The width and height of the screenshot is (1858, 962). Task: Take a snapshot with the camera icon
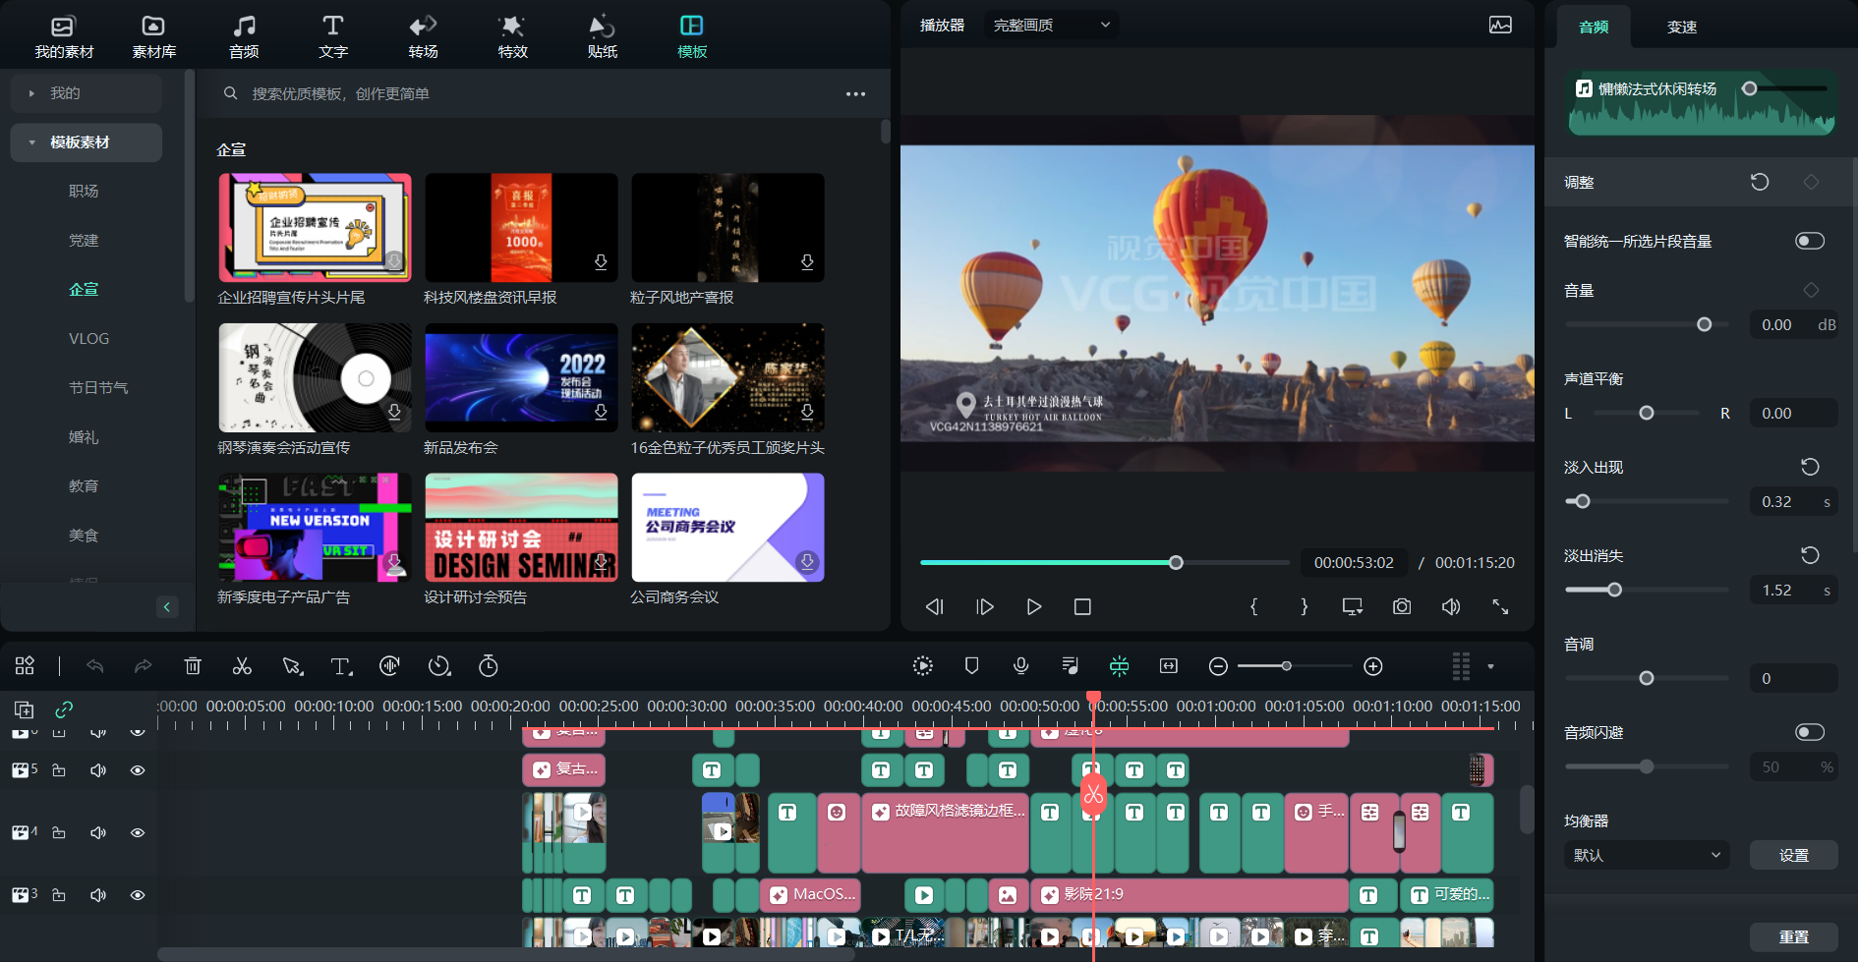point(1402,607)
